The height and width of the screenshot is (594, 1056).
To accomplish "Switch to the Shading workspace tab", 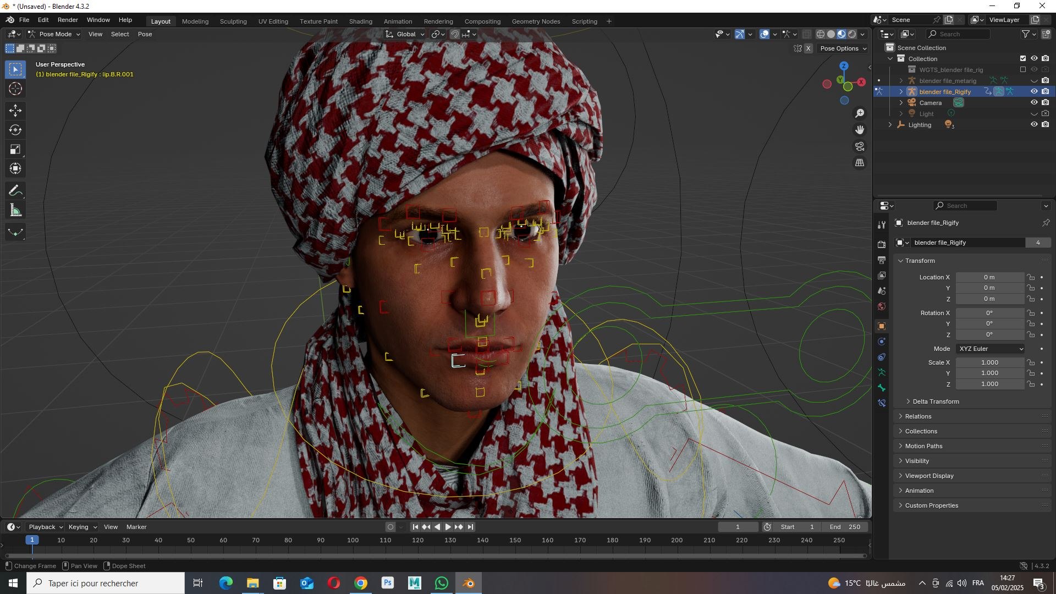I will 361,21.
